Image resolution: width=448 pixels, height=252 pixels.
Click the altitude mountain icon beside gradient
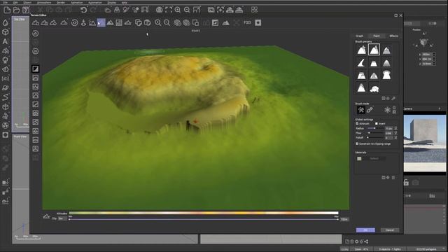coord(46,216)
